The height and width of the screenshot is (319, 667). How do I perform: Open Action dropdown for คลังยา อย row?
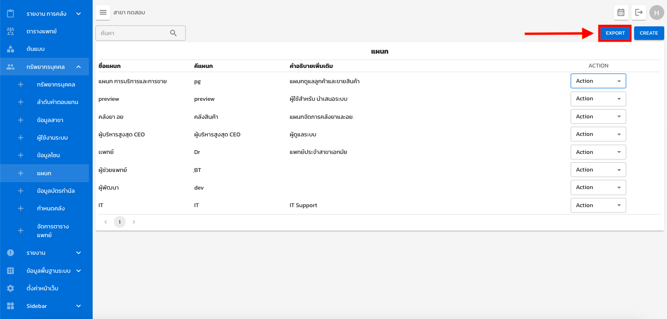(x=598, y=117)
